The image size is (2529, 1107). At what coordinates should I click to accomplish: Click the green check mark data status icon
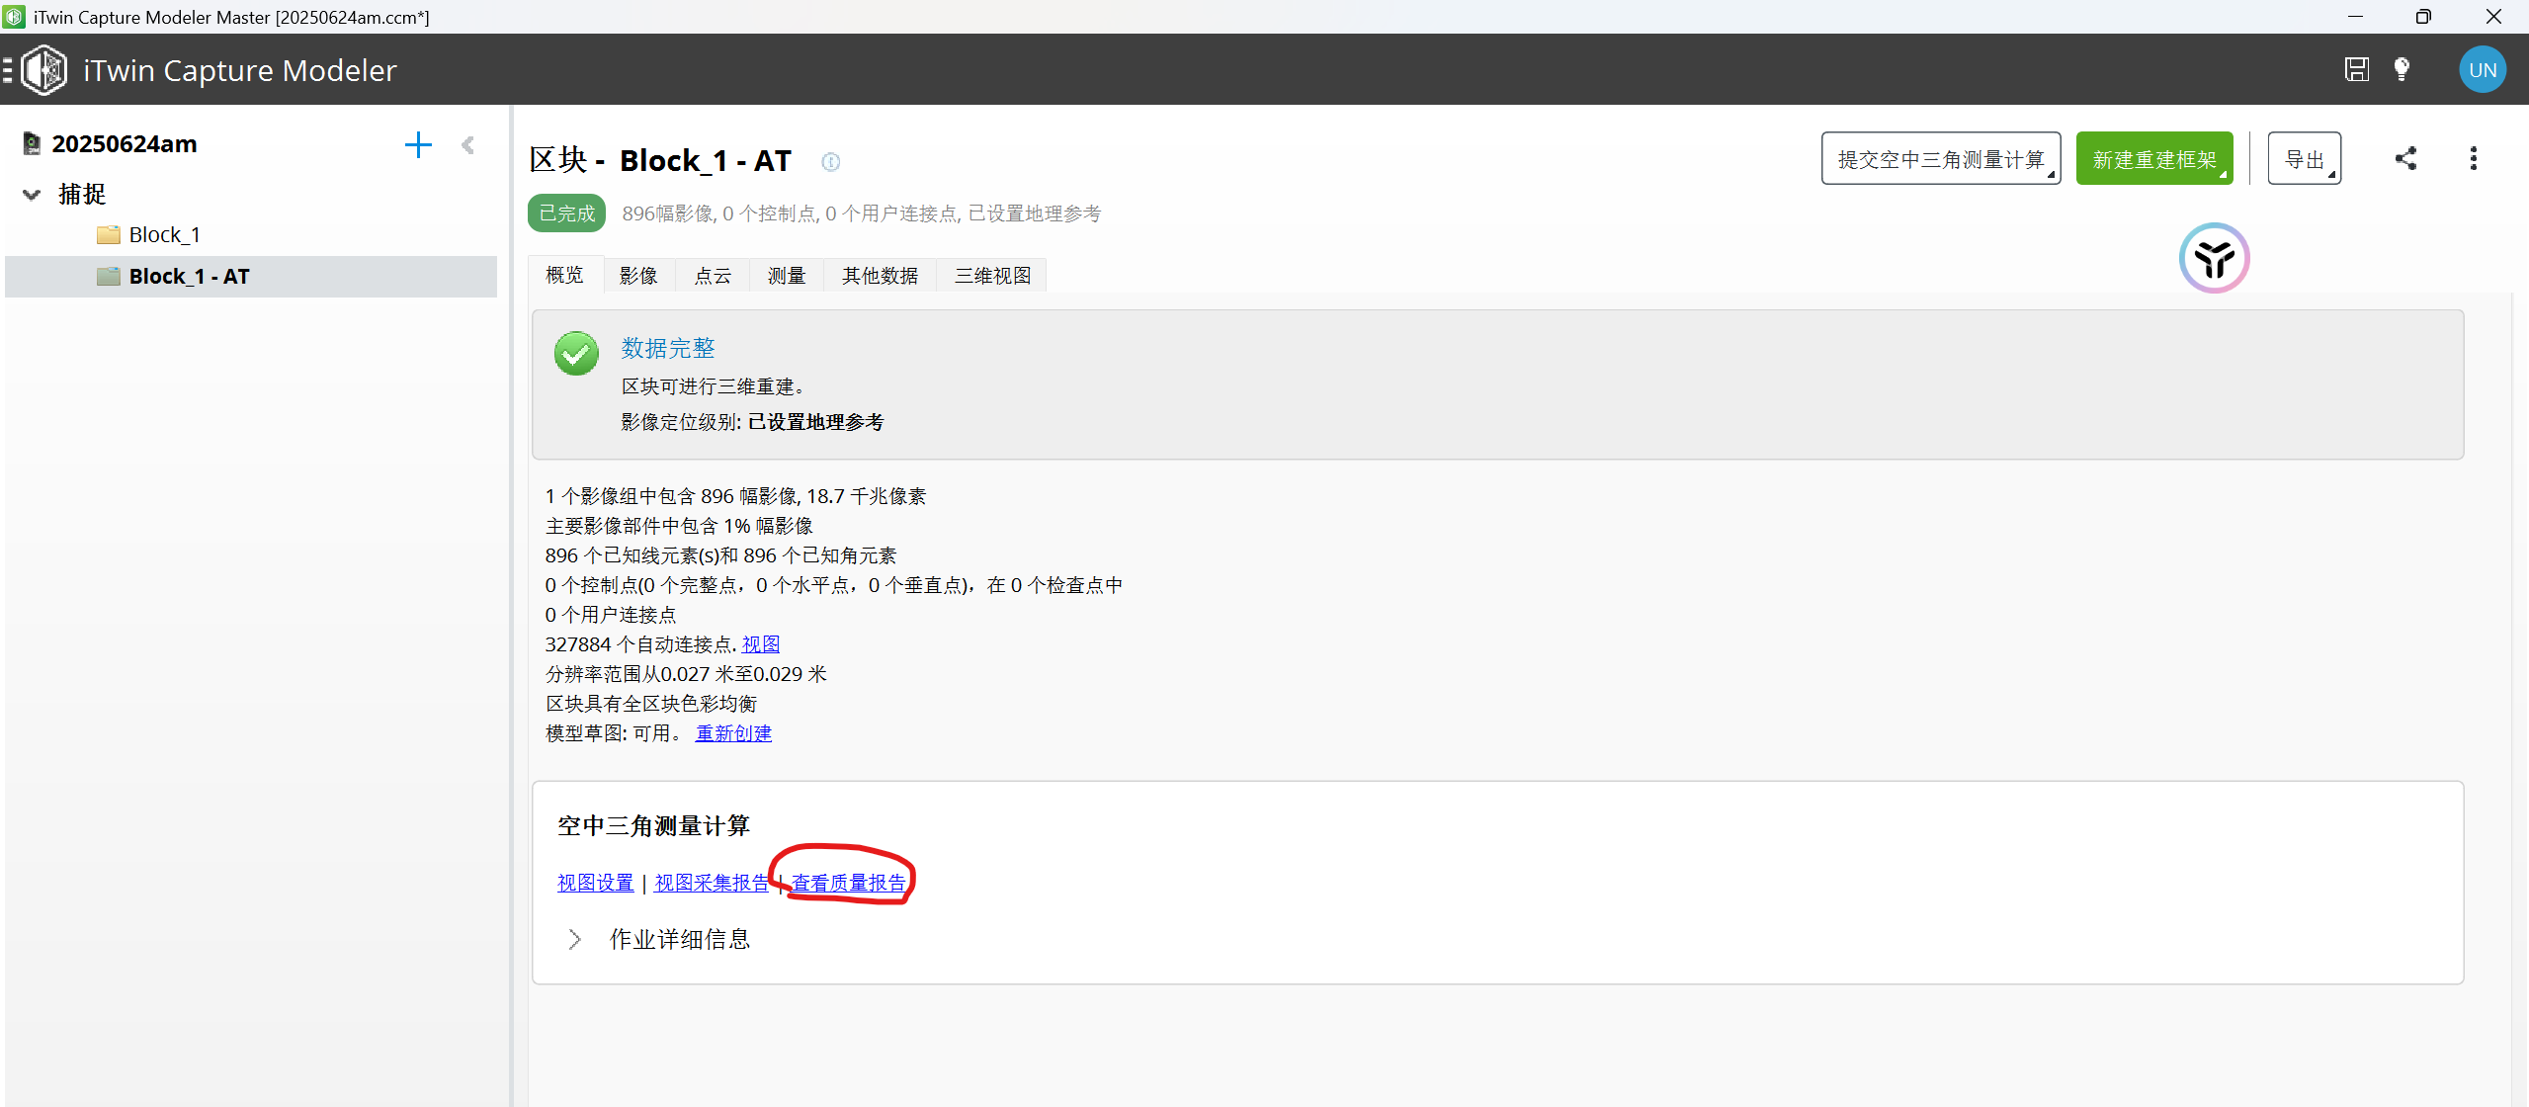point(576,354)
